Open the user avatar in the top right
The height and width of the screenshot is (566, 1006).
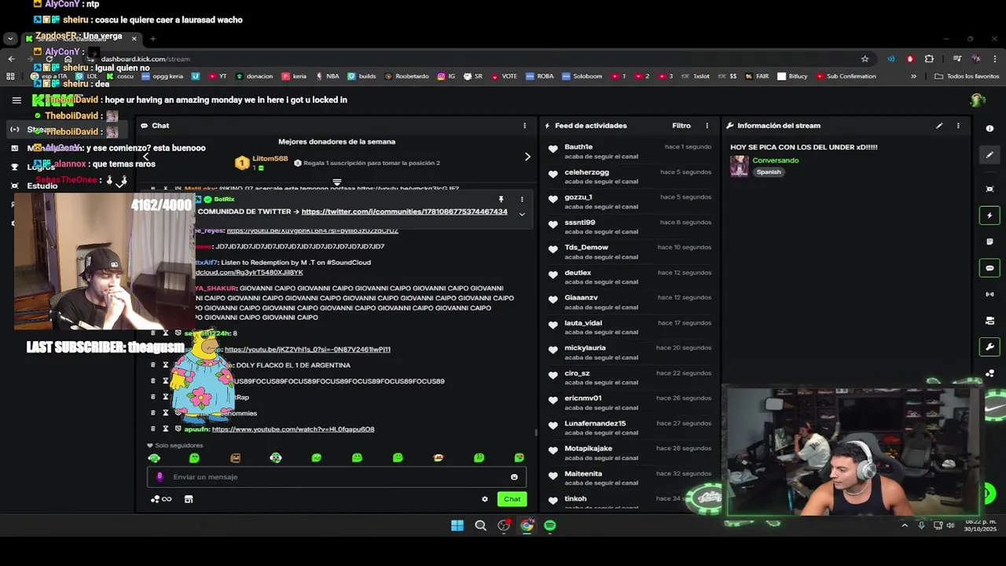click(x=978, y=100)
